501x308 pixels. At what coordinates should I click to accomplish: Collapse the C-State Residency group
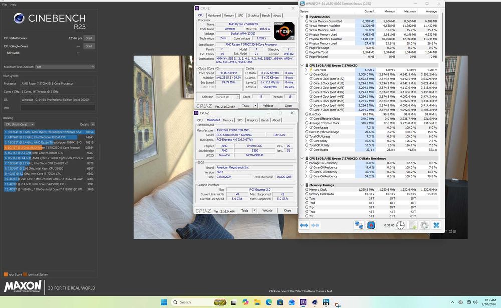(302, 158)
